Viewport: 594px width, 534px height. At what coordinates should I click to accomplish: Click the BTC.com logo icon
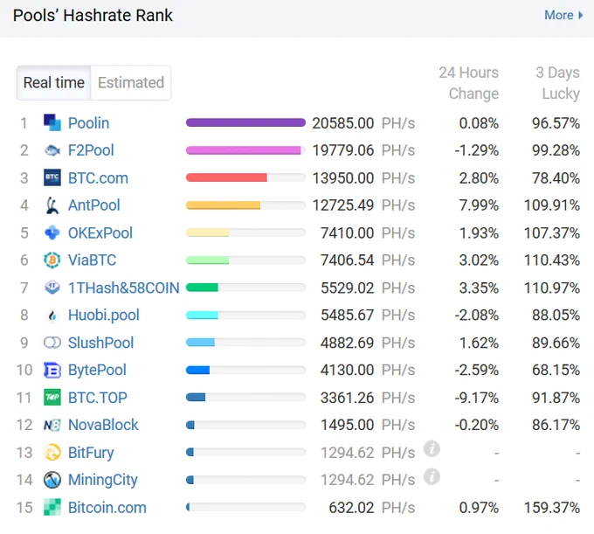(52, 177)
